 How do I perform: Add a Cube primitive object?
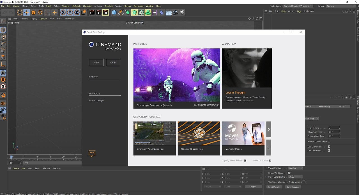point(114,12)
